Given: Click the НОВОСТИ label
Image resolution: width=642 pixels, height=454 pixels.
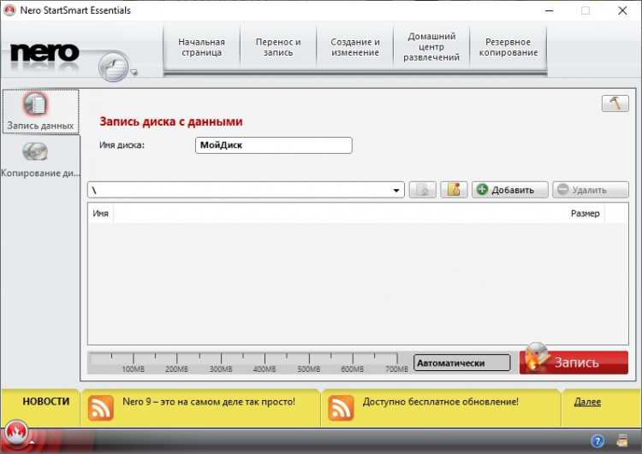Looking at the screenshot, I should coord(46,401).
